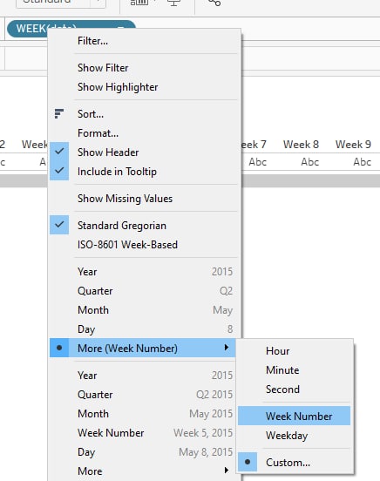Image resolution: width=380 pixels, height=481 pixels.
Task: Select discrete Quarter Q2 date part
Action: tap(143, 291)
